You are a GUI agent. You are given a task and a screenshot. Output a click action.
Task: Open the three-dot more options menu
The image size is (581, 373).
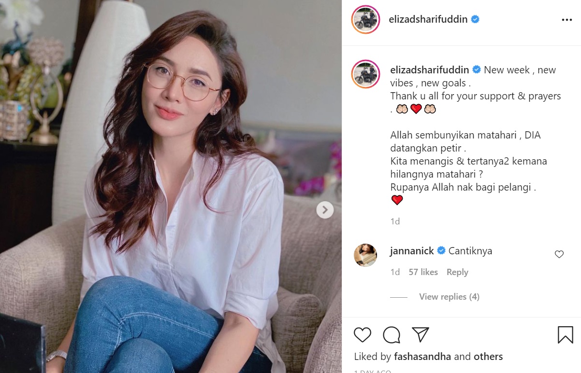567,20
